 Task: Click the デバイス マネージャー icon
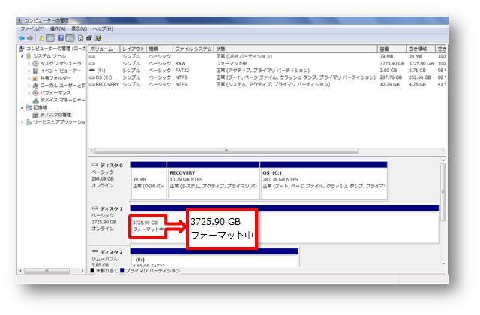coord(35,100)
